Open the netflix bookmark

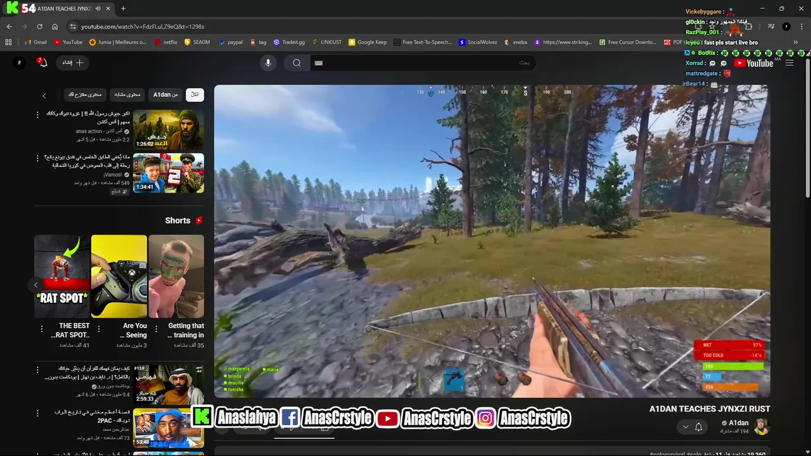(165, 42)
